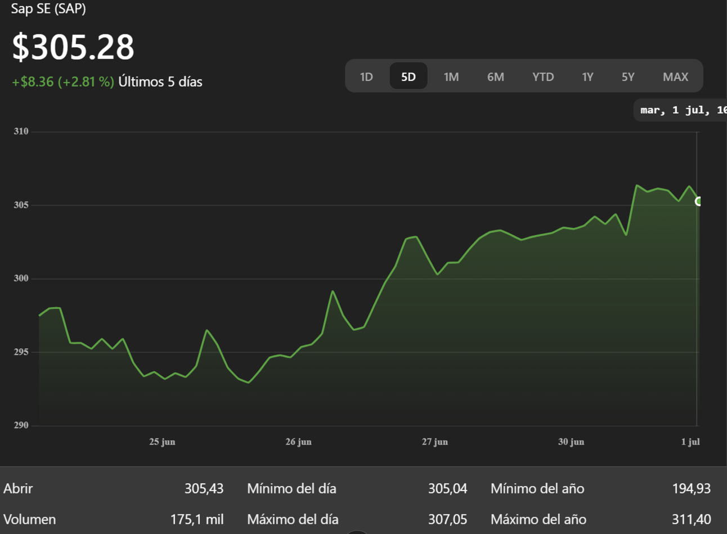Select the 1D time range tab
727x534 pixels.
coord(366,77)
